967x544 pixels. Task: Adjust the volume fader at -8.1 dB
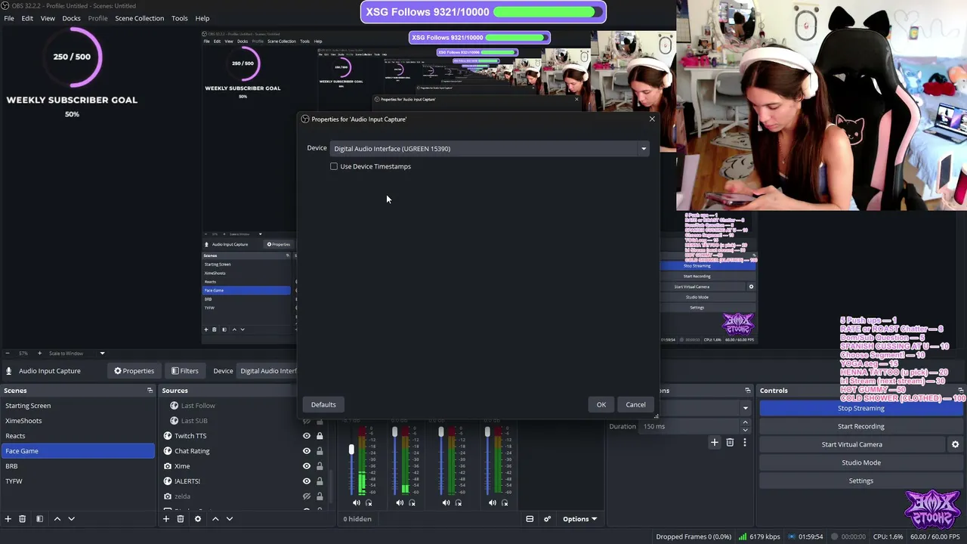pos(351,450)
